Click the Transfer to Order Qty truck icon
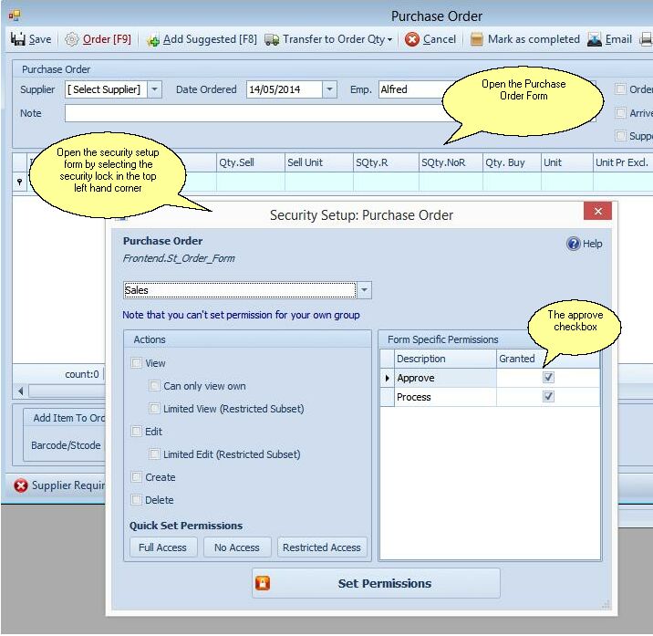The width and height of the screenshot is (653, 636). 272,40
